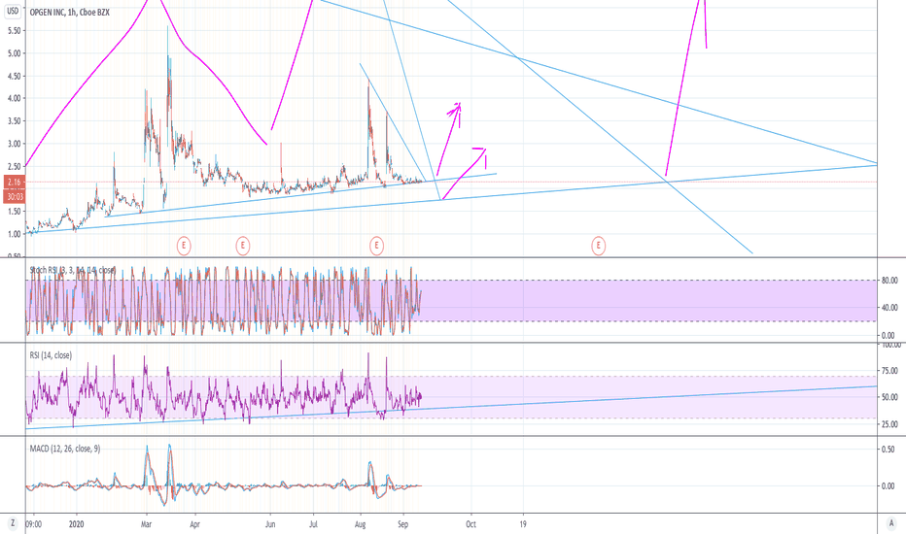The width and height of the screenshot is (906, 534).
Task: Click the 50.00 RSI scale label
Action: tap(889, 397)
